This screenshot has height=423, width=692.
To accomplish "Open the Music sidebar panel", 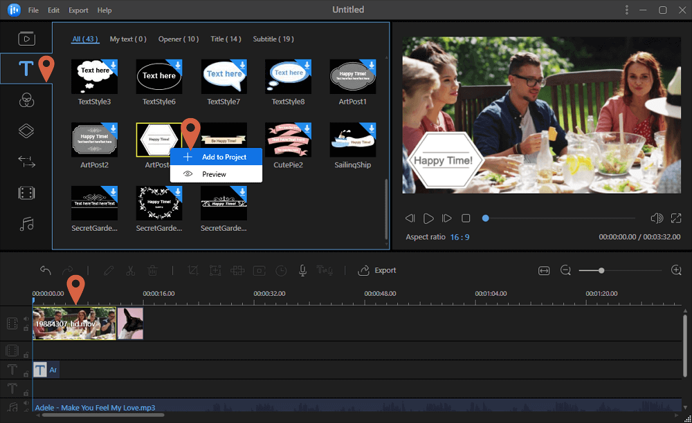I will 26,224.
